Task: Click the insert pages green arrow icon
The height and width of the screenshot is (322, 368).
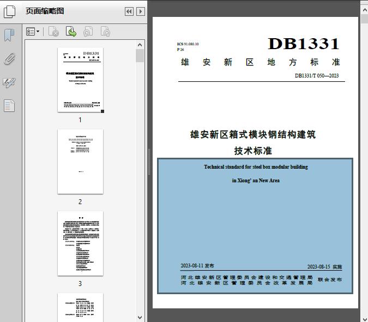Action: [71, 32]
